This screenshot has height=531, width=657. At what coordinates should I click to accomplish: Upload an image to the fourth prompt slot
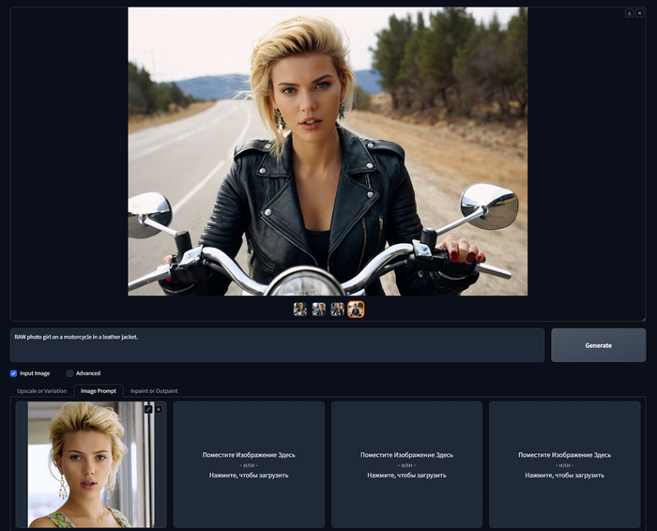pyautogui.click(x=565, y=464)
